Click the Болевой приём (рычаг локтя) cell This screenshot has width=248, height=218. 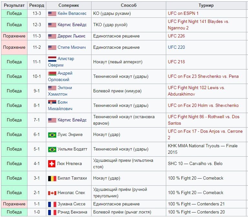tap(129, 212)
